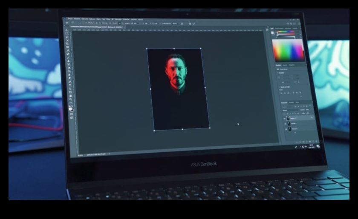Select the Type tool

point(70,85)
